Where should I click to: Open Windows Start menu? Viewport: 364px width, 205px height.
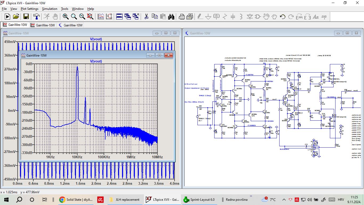(x=6, y=199)
